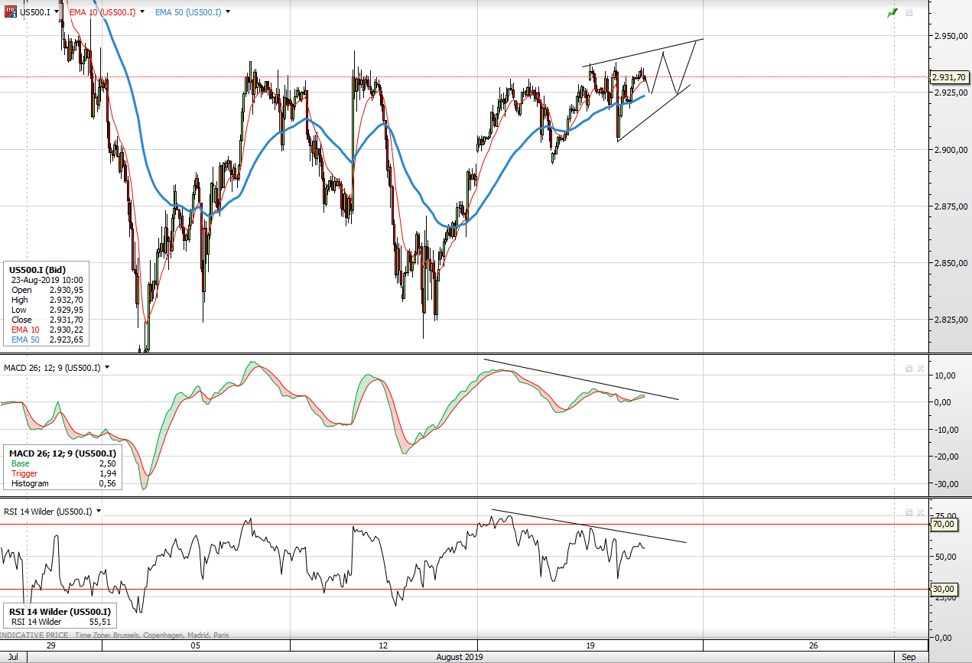
Task: Click the 2,931.70 price label on right axis
Action: pyautogui.click(x=948, y=76)
